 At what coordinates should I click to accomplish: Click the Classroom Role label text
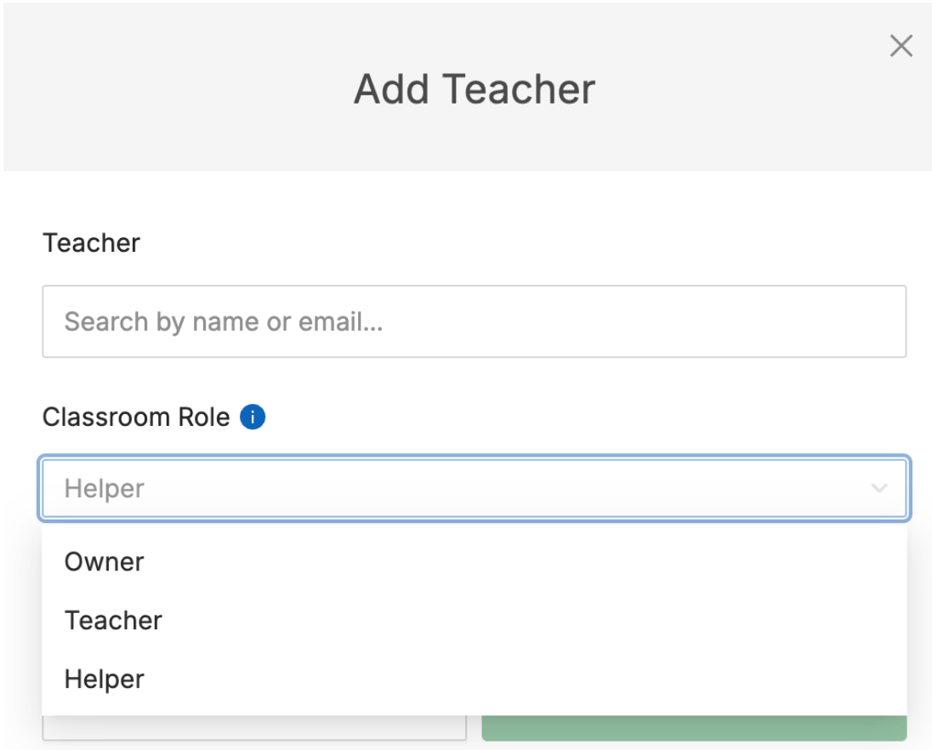point(136,417)
